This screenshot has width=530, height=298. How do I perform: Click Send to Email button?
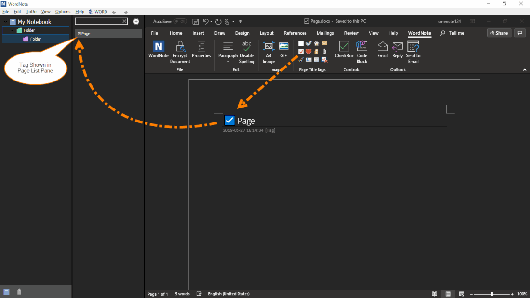click(x=413, y=52)
